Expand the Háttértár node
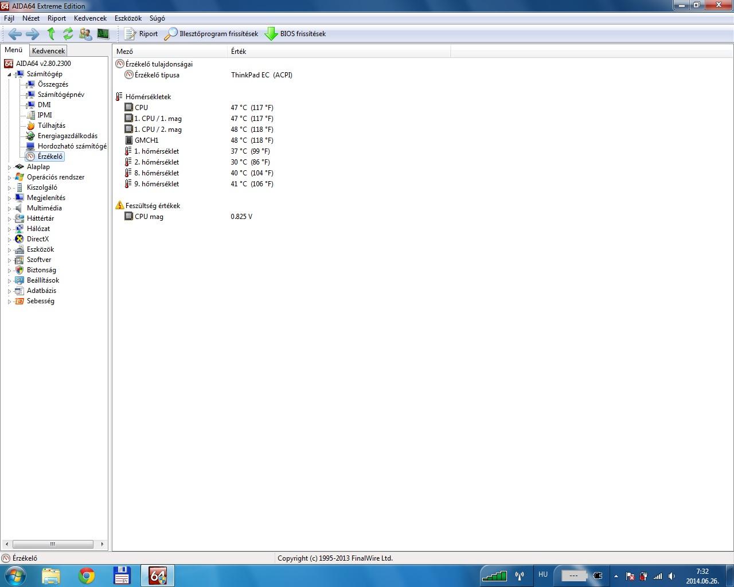The height and width of the screenshot is (587, 734). (x=9, y=219)
